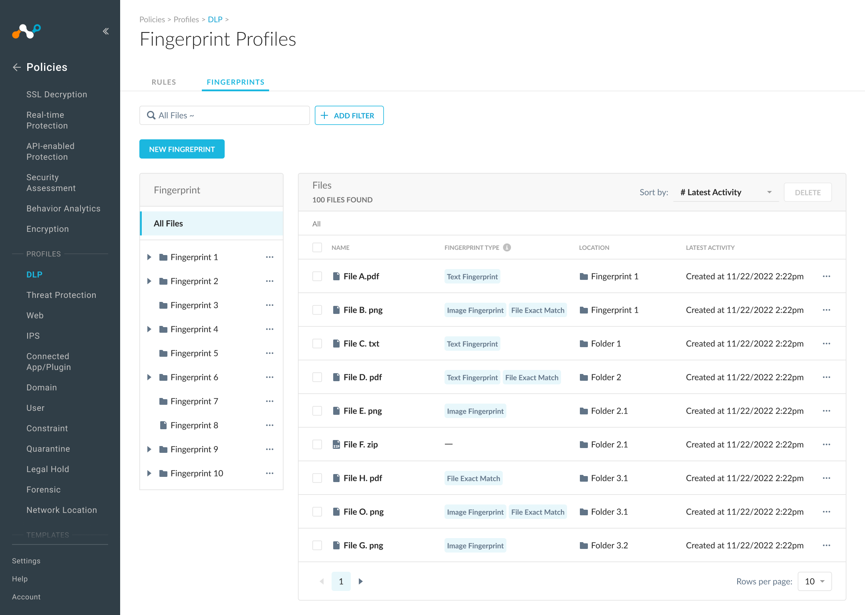Image resolution: width=865 pixels, height=615 pixels.
Task: Collapse the left navigation sidebar
Action: 105,31
